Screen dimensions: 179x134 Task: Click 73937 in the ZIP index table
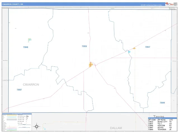pos(150,124)
